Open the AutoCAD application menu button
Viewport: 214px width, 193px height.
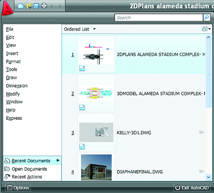(x=7, y=8)
